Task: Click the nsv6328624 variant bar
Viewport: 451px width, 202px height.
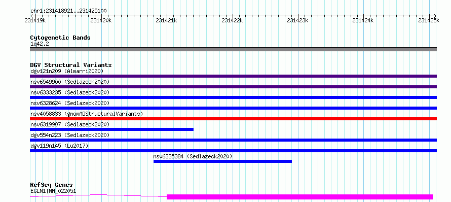Action: click(x=233, y=108)
